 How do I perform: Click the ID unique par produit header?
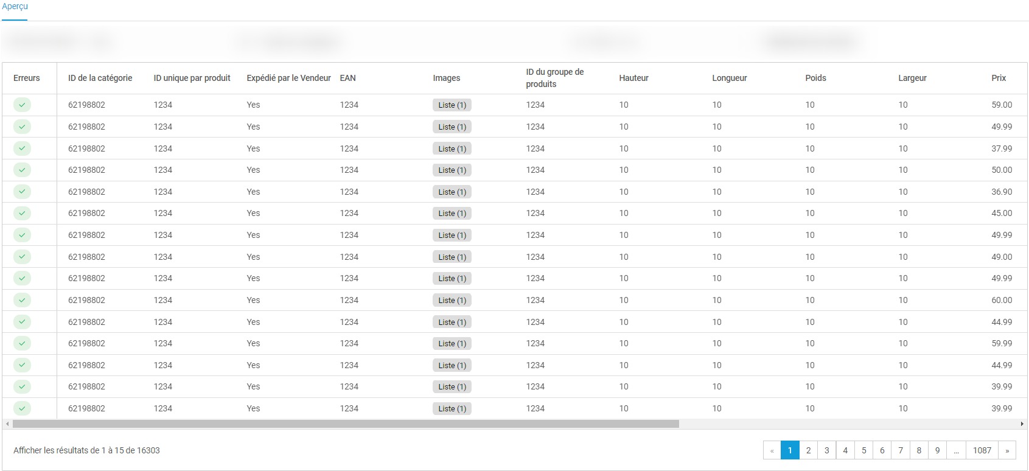pyautogui.click(x=192, y=78)
